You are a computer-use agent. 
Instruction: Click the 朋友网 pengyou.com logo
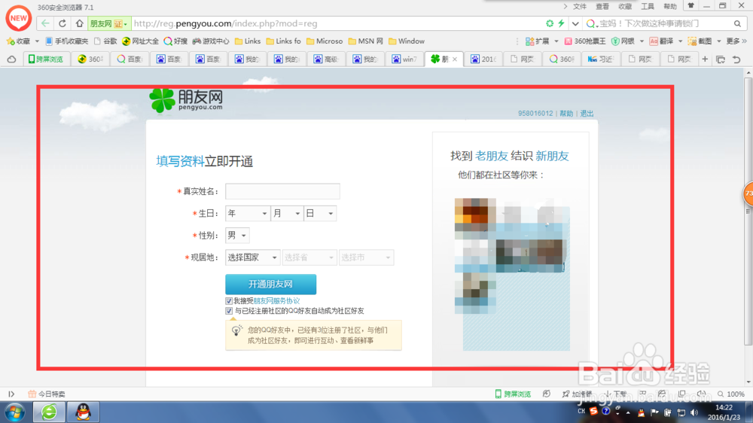click(186, 100)
